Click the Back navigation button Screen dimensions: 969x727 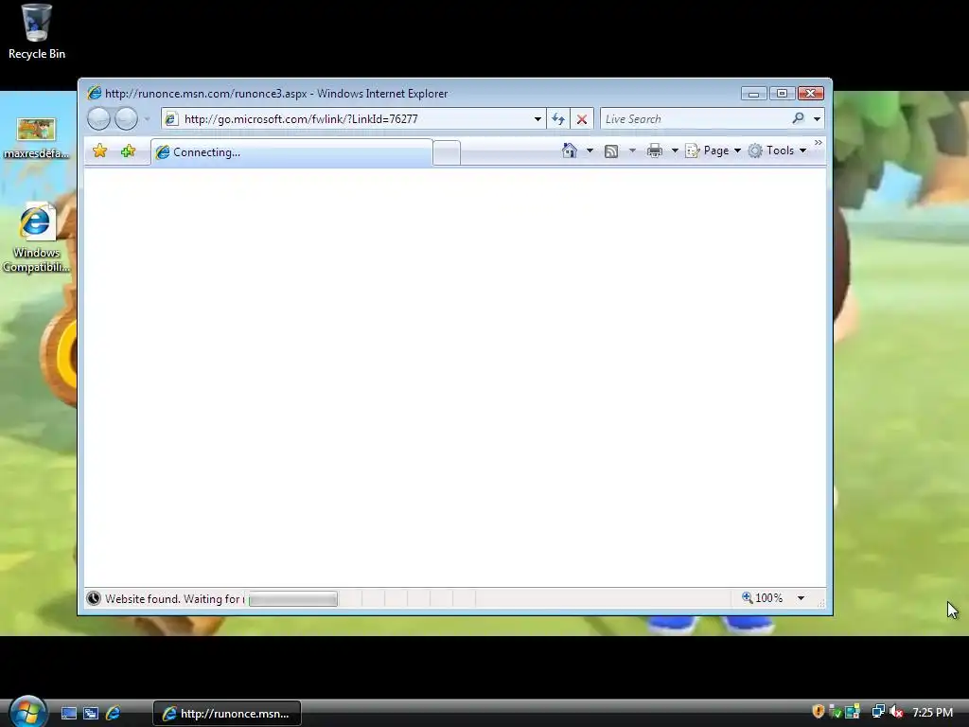tap(98, 118)
